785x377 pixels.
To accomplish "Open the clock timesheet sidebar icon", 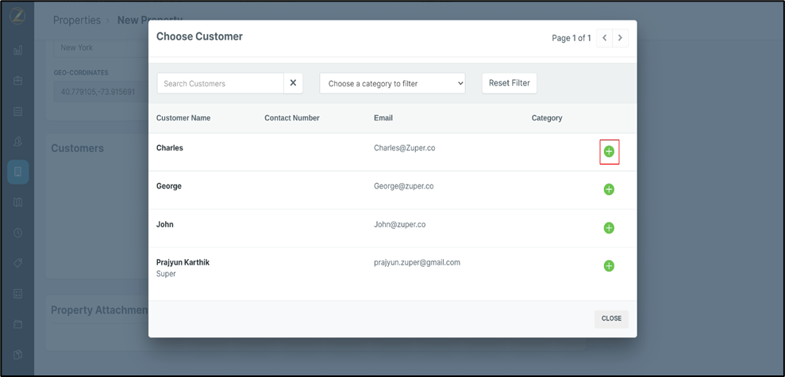I will [17, 233].
